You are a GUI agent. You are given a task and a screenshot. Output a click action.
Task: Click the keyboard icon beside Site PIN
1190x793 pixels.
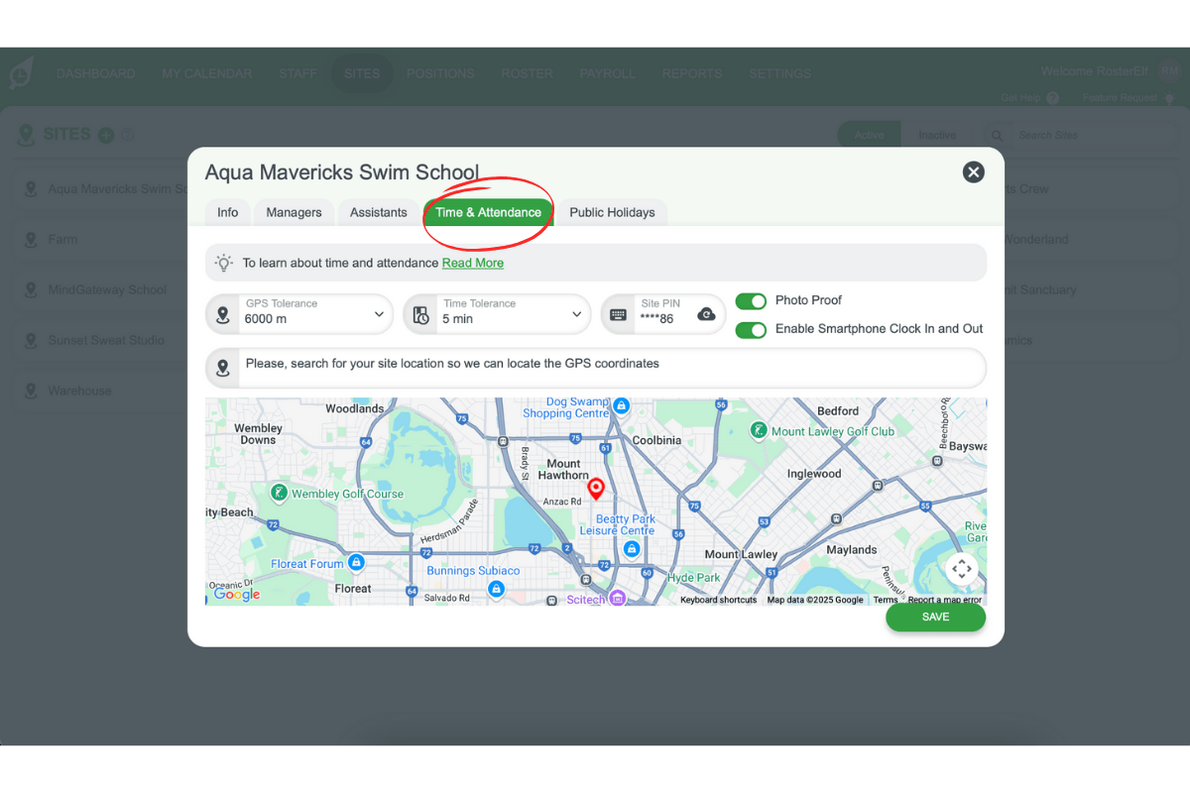point(618,313)
